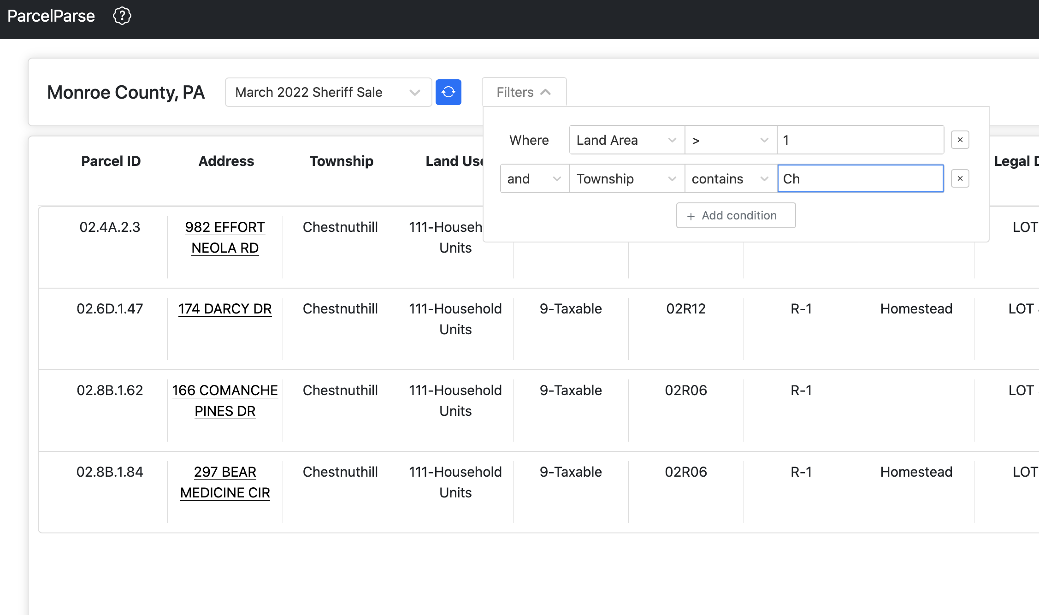Remove the Township contains filter condition
1039x615 pixels.
tap(960, 178)
